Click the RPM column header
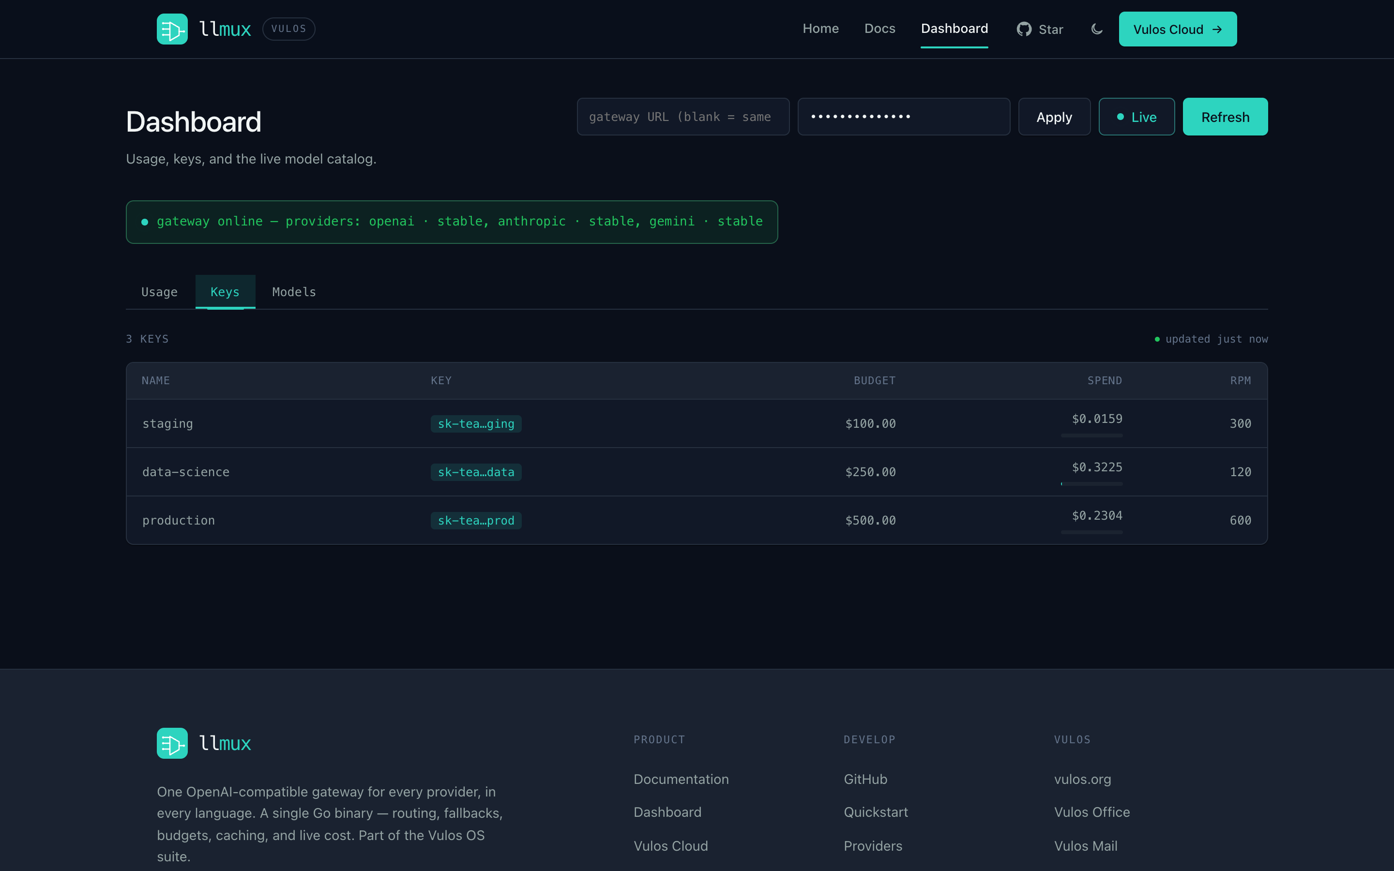Screen dimensions: 1394x871 pyautogui.click(x=1240, y=381)
